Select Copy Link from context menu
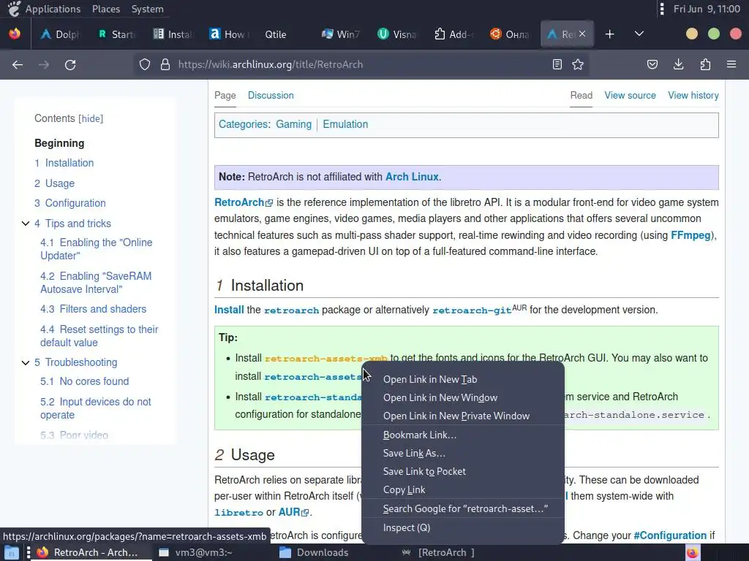The width and height of the screenshot is (749, 561). coord(463,489)
